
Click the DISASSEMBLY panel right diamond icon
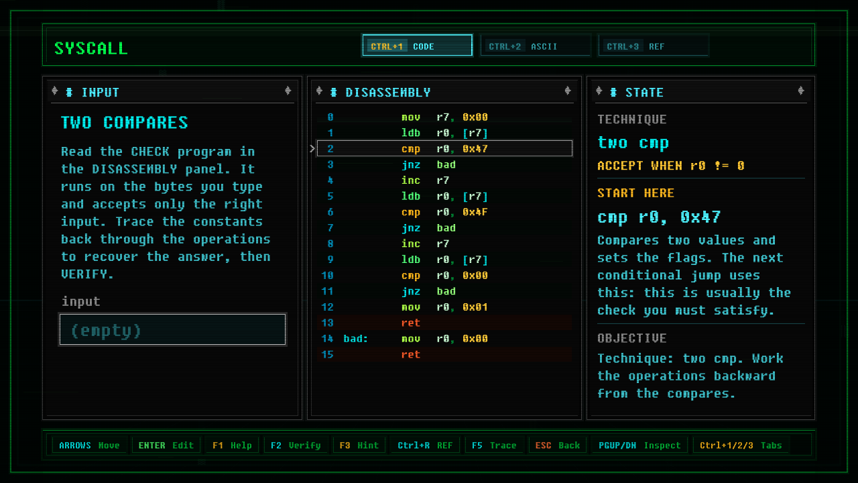568,91
